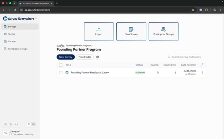Click the dark blue New Survey button
This screenshot has width=224, height=139.
[x=66, y=57]
